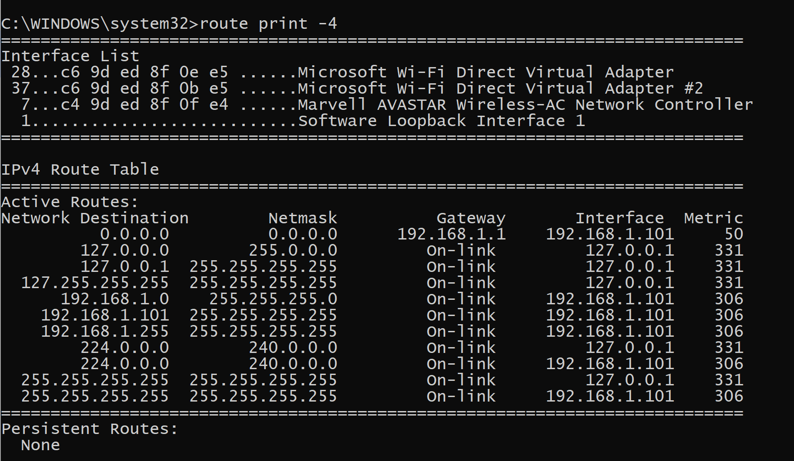Click the "Network Destination" column header
794x461 pixels.
[x=95, y=218]
